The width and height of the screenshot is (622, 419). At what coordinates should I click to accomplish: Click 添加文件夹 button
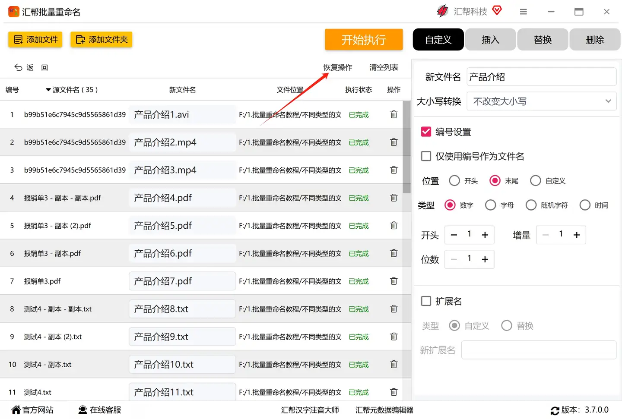point(102,40)
